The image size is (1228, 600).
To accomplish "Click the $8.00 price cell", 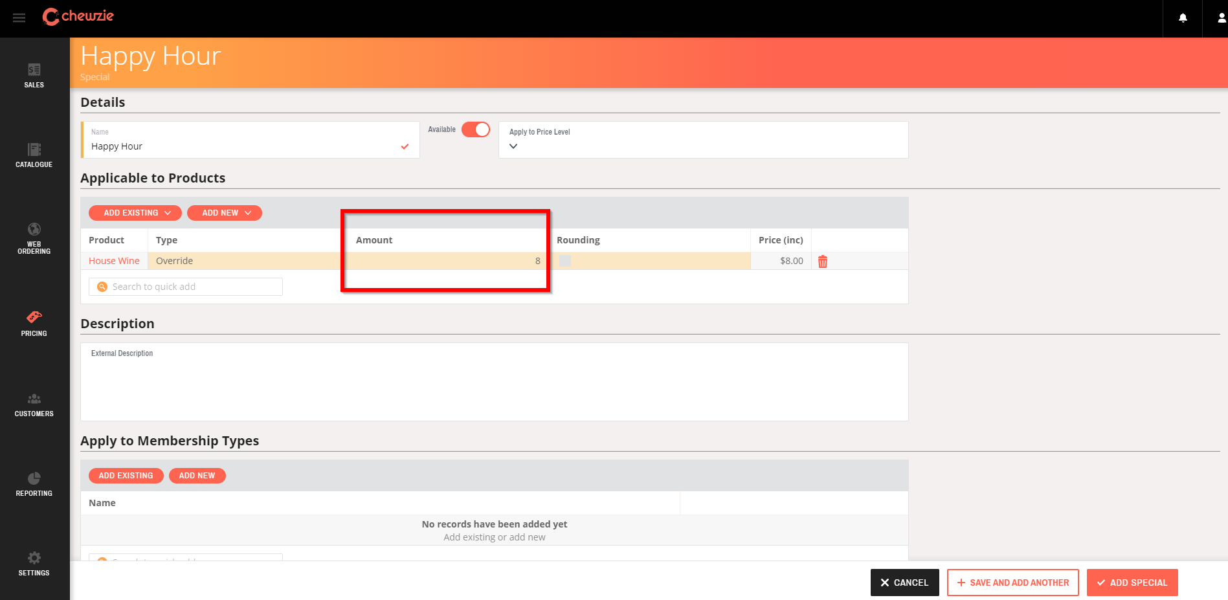I will [781, 261].
